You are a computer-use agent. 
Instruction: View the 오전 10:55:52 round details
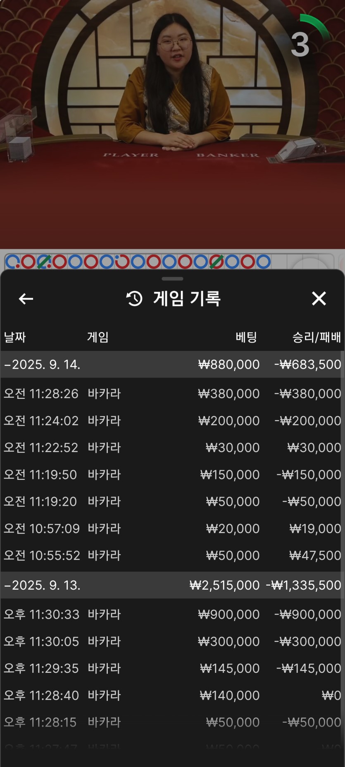tap(172, 555)
